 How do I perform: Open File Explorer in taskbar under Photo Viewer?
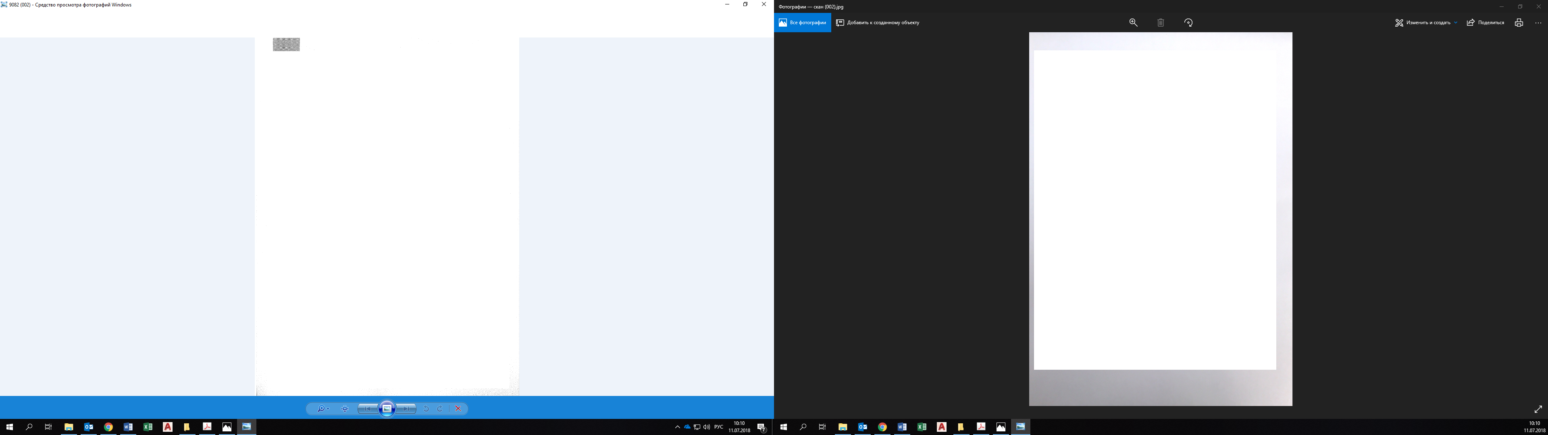point(69,427)
